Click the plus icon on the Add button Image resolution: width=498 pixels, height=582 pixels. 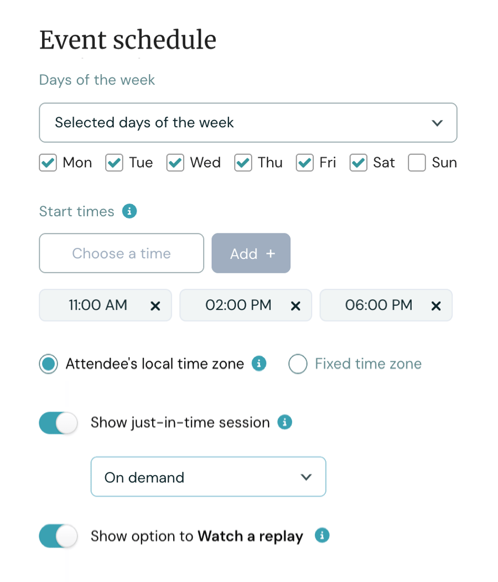[x=271, y=253]
